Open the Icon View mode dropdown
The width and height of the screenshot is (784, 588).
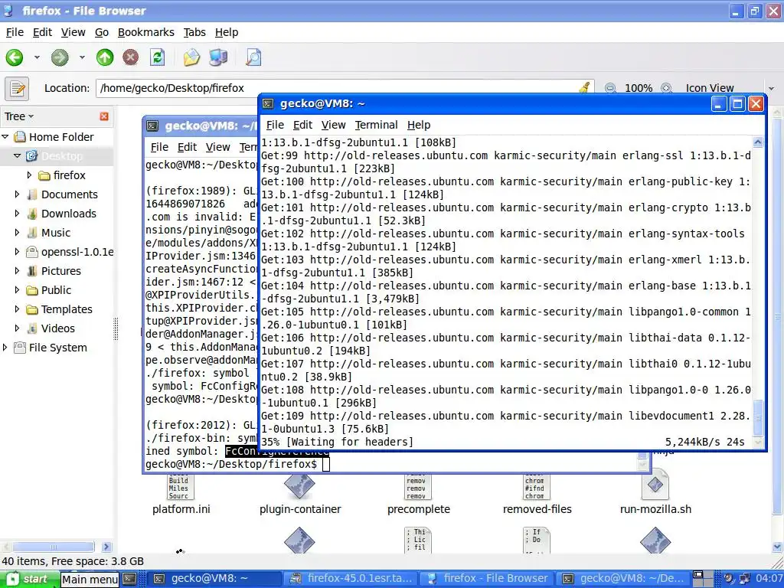click(730, 88)
